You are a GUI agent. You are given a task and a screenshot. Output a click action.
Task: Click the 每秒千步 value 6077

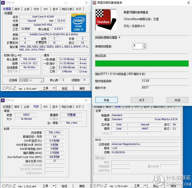click(x=165, y=87)
